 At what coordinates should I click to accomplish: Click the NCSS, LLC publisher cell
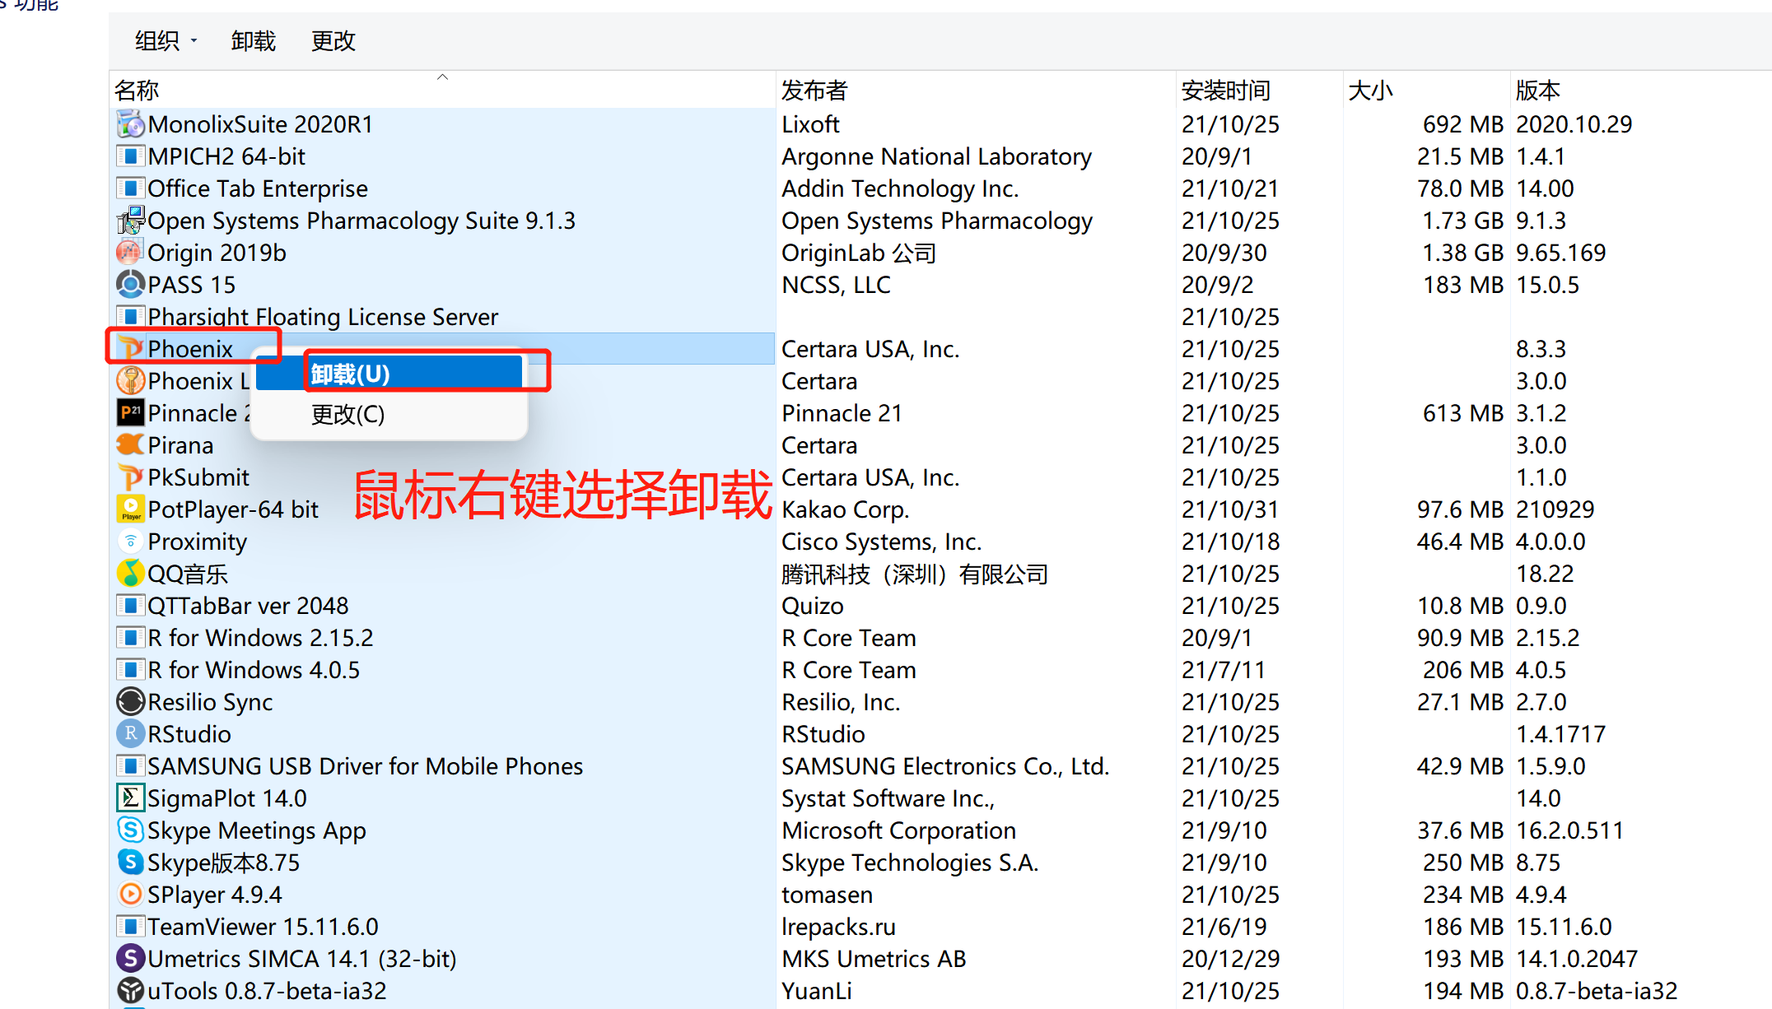pos(836,285)
